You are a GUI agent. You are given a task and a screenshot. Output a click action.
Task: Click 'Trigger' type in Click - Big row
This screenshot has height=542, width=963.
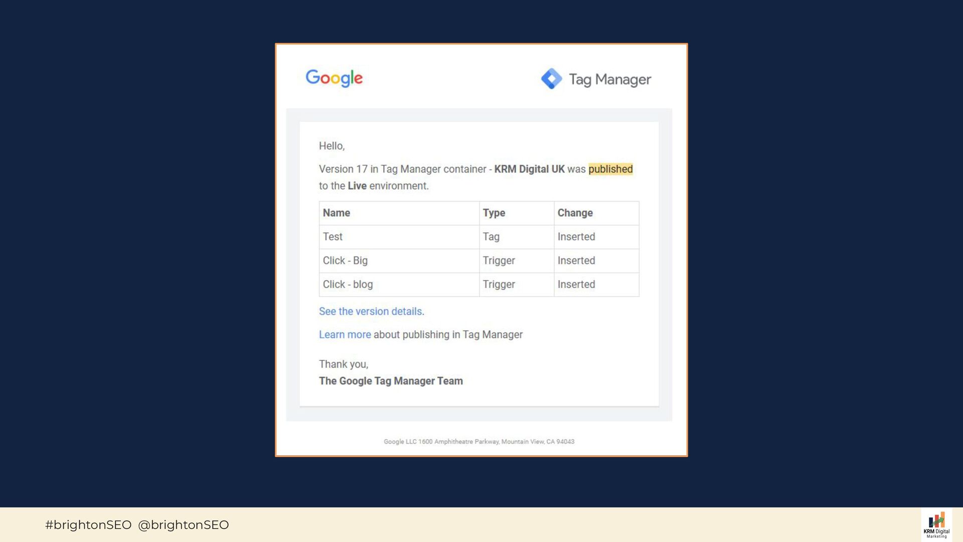point(499,260)
